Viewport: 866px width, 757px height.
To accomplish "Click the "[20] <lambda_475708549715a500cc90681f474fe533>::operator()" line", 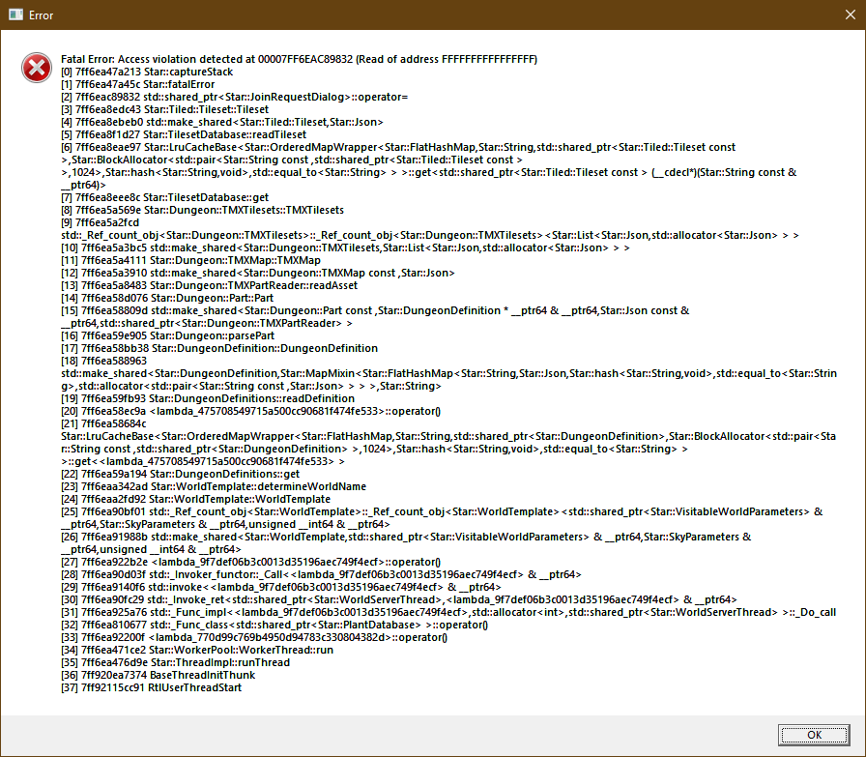I will tap(250, 411).
